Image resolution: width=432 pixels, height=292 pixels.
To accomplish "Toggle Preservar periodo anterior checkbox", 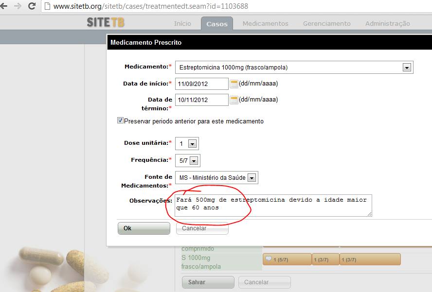I will click(x=120, y=120).
